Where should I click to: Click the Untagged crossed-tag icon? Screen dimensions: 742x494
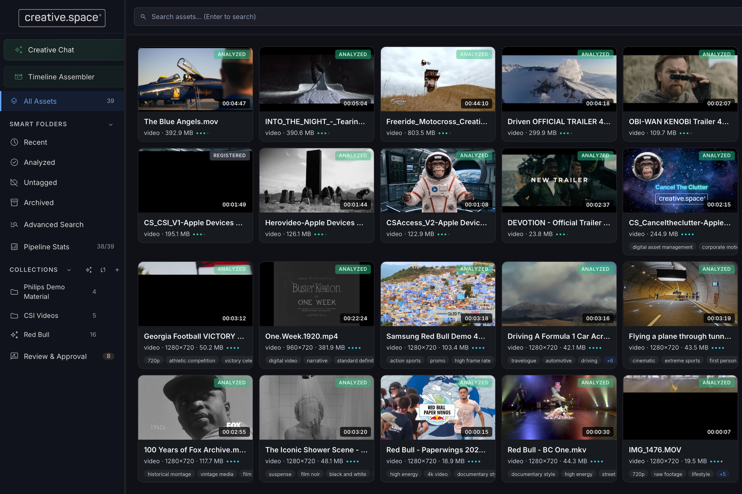click(x=14, y=182)
